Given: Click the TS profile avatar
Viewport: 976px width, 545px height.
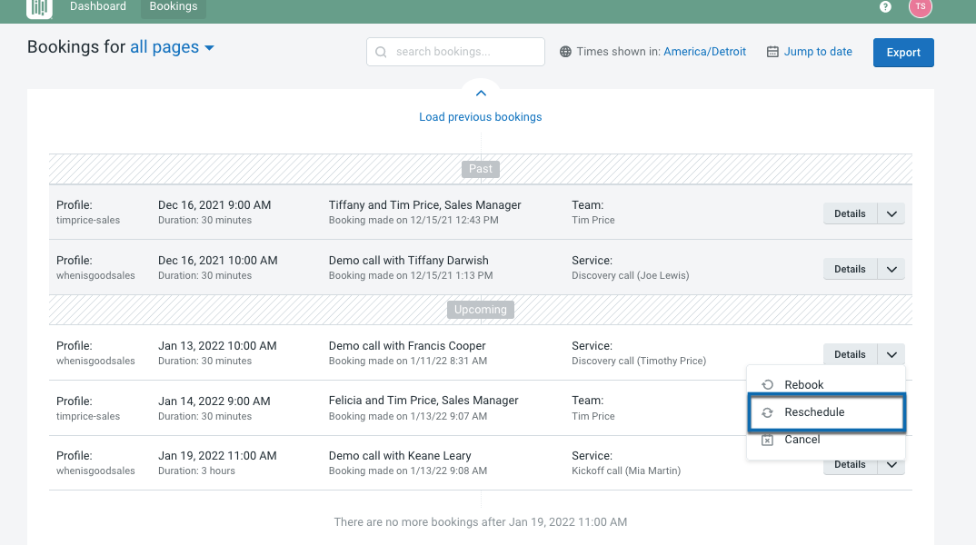Looking at the screenshot, I should [x=921, y=8].
